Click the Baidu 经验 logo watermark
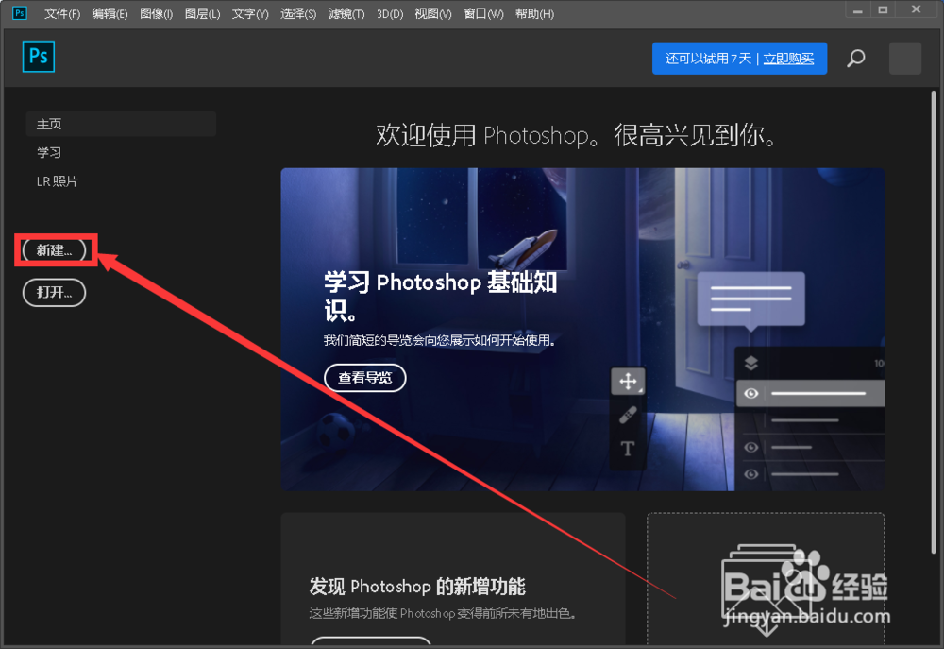 pyautogui.click(x=804, y=588)
